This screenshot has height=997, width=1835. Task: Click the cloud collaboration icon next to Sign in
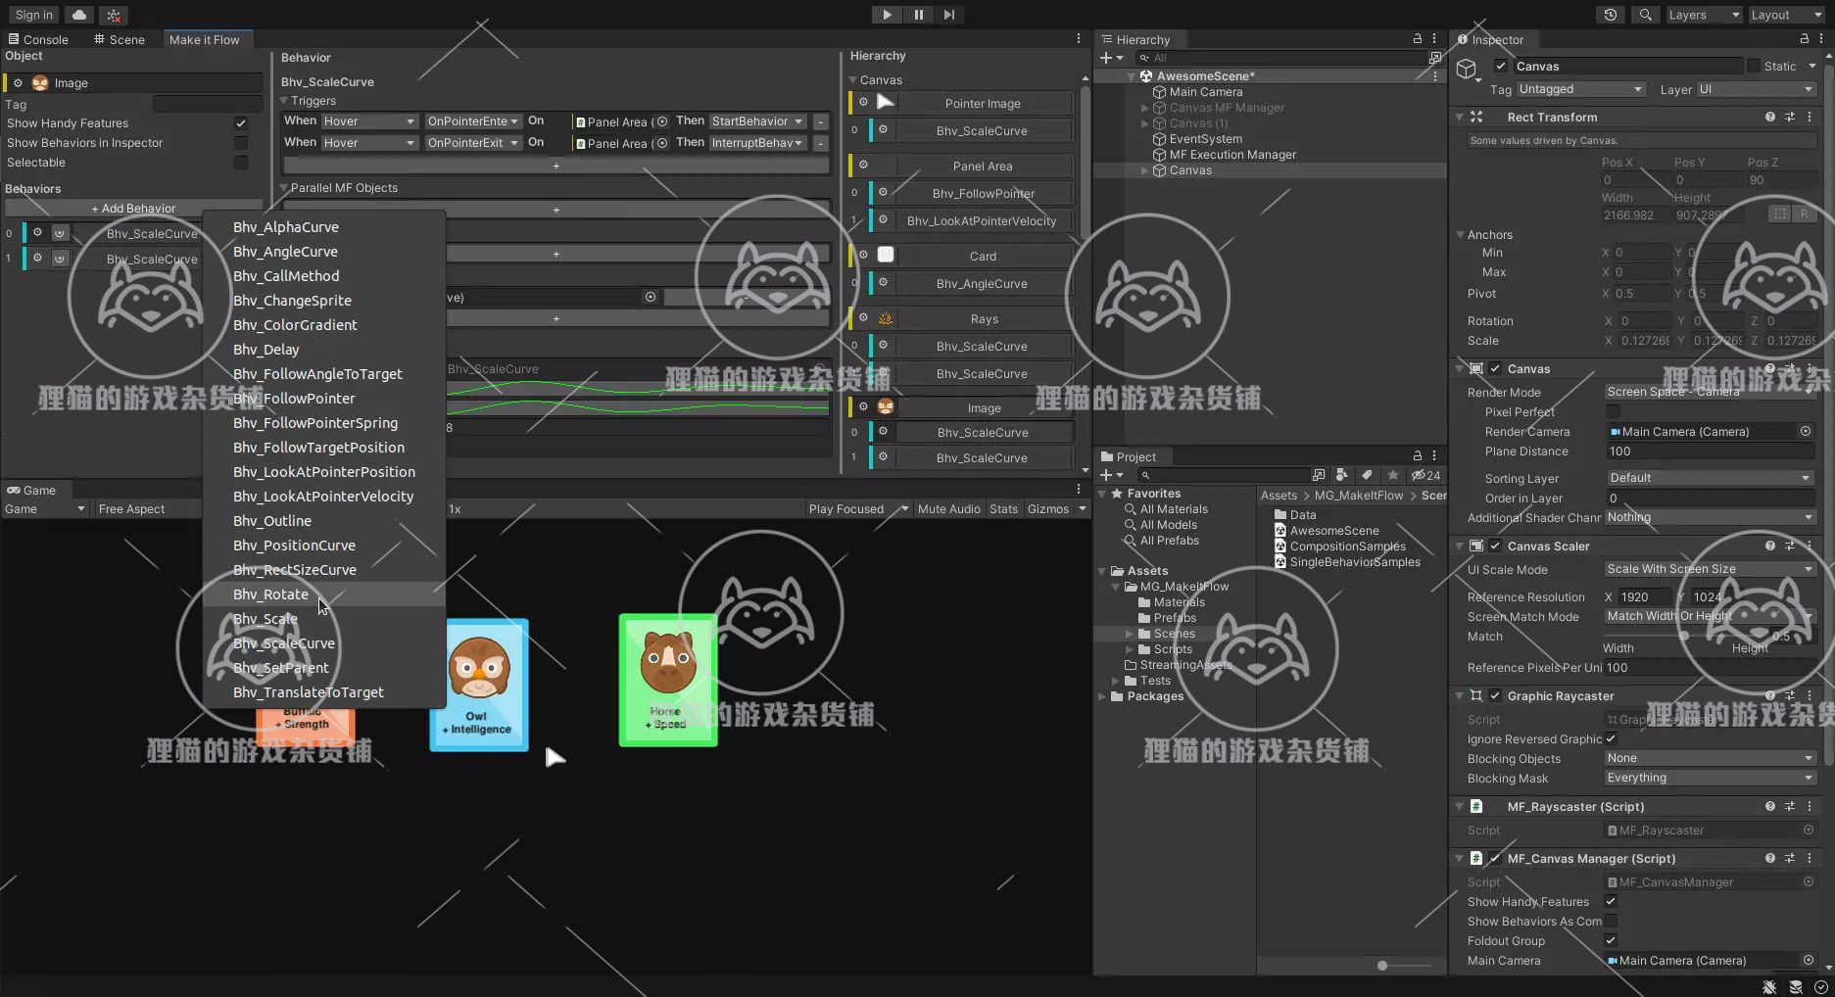(77, 14)
